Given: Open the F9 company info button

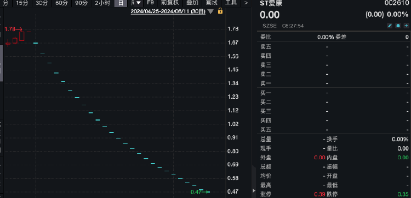Looking at the screenshot, I should (151, 3).
